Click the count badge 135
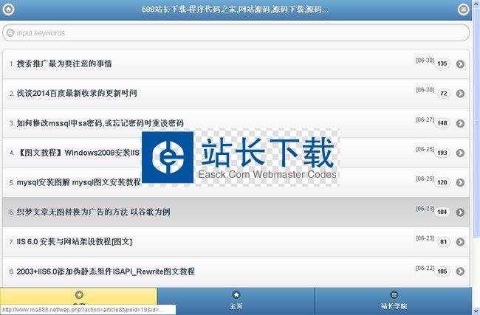 coord(442,63)
